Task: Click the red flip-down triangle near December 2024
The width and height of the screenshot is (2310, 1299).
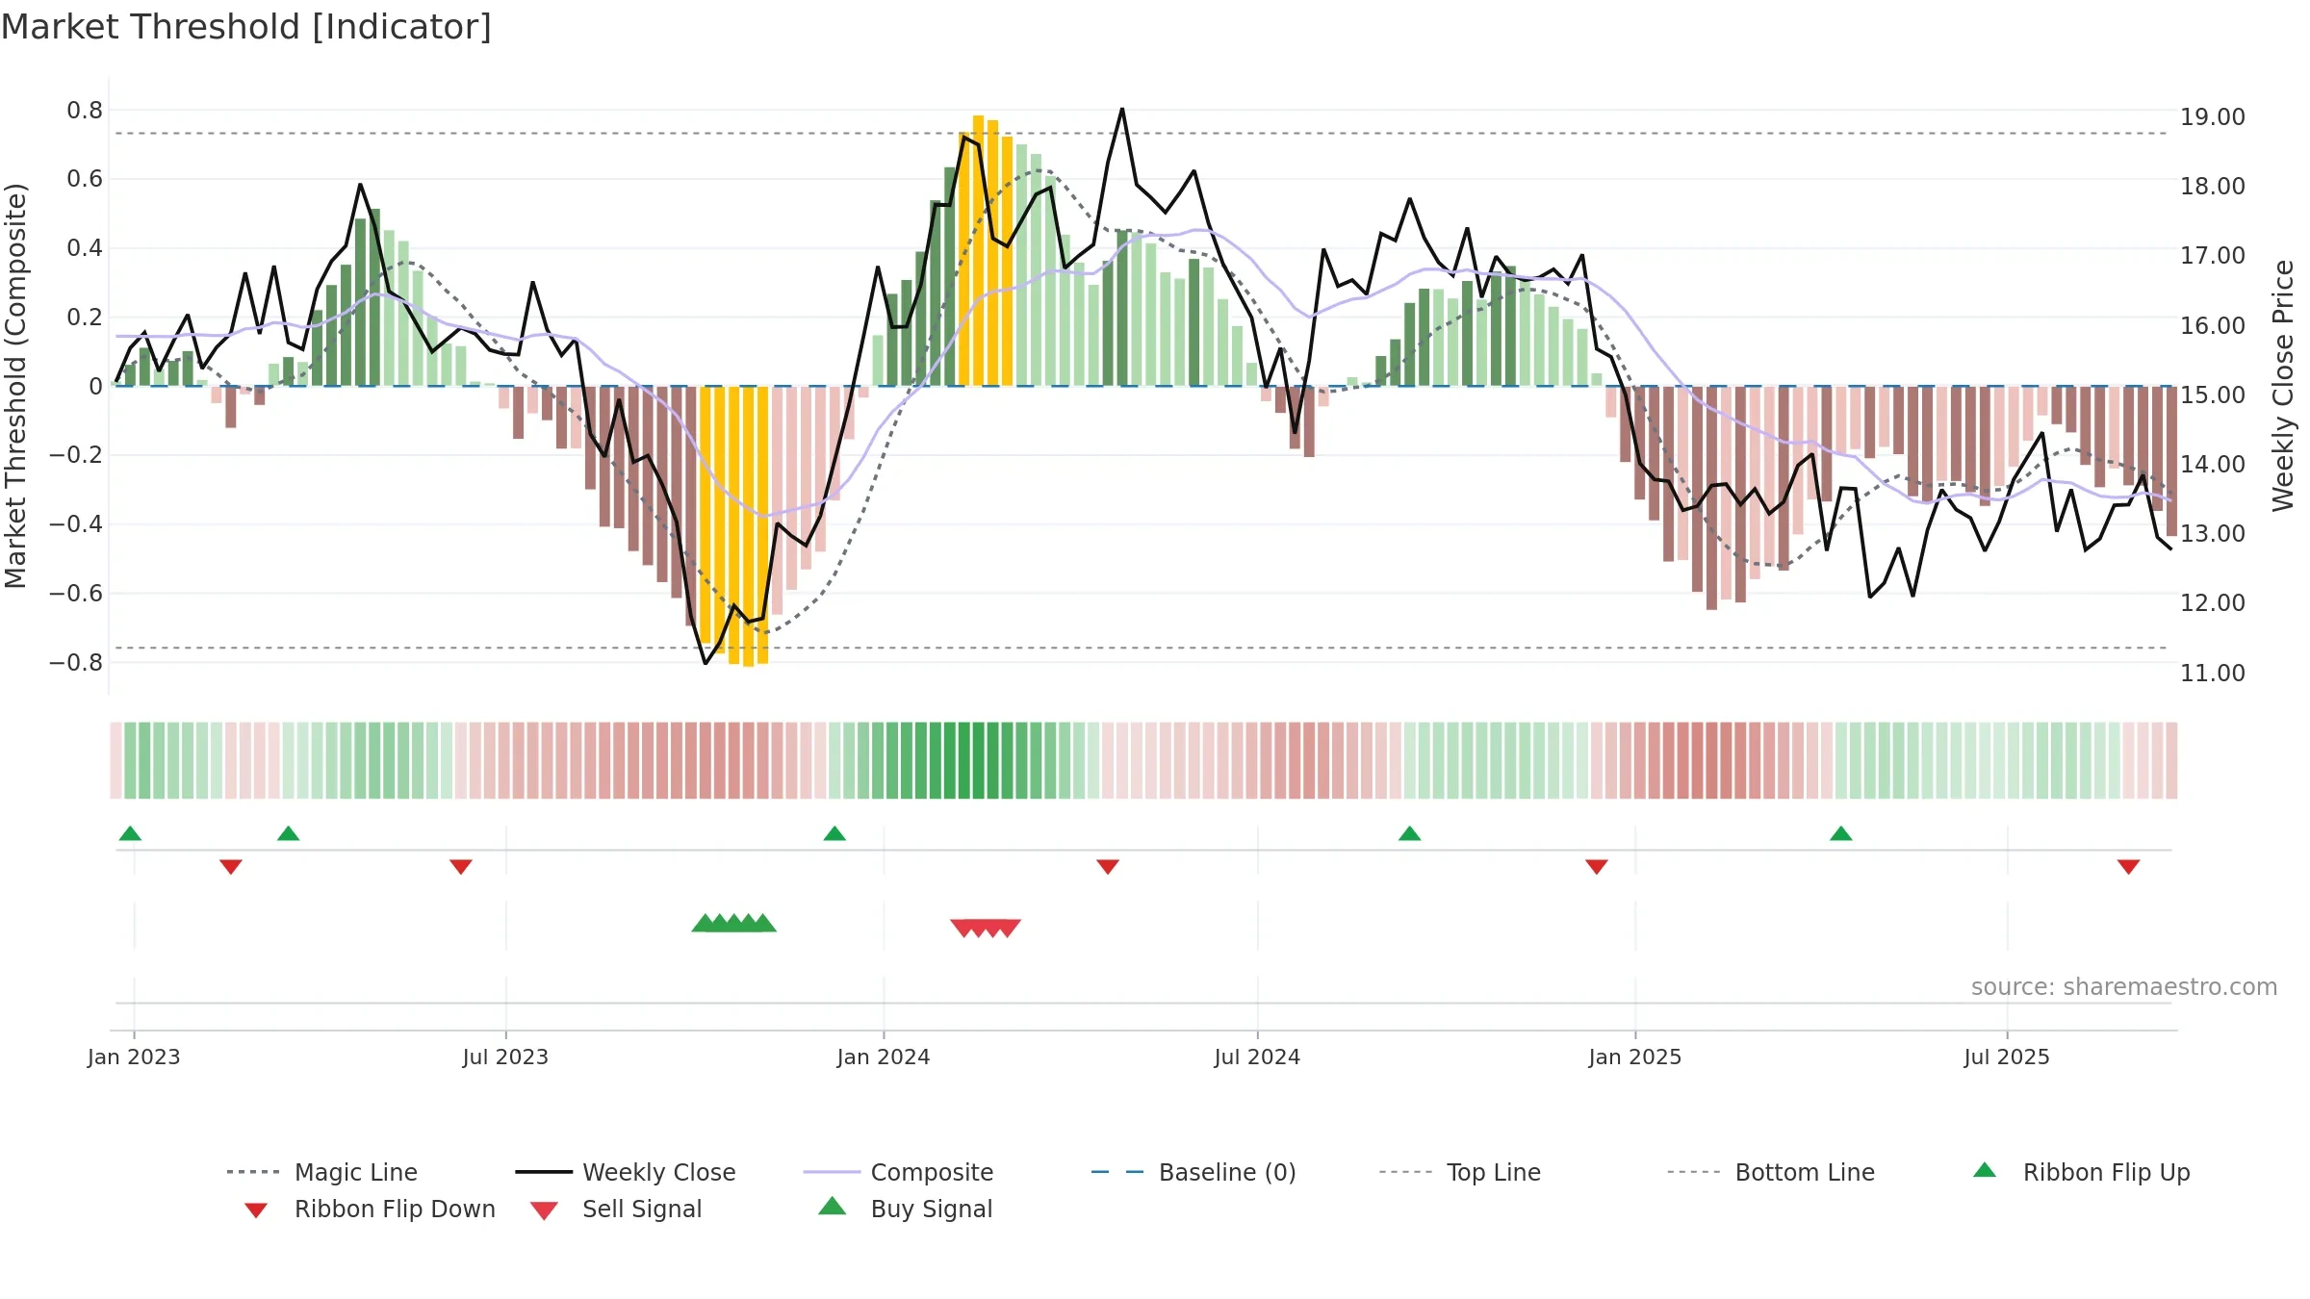Action: (1596, 867)
